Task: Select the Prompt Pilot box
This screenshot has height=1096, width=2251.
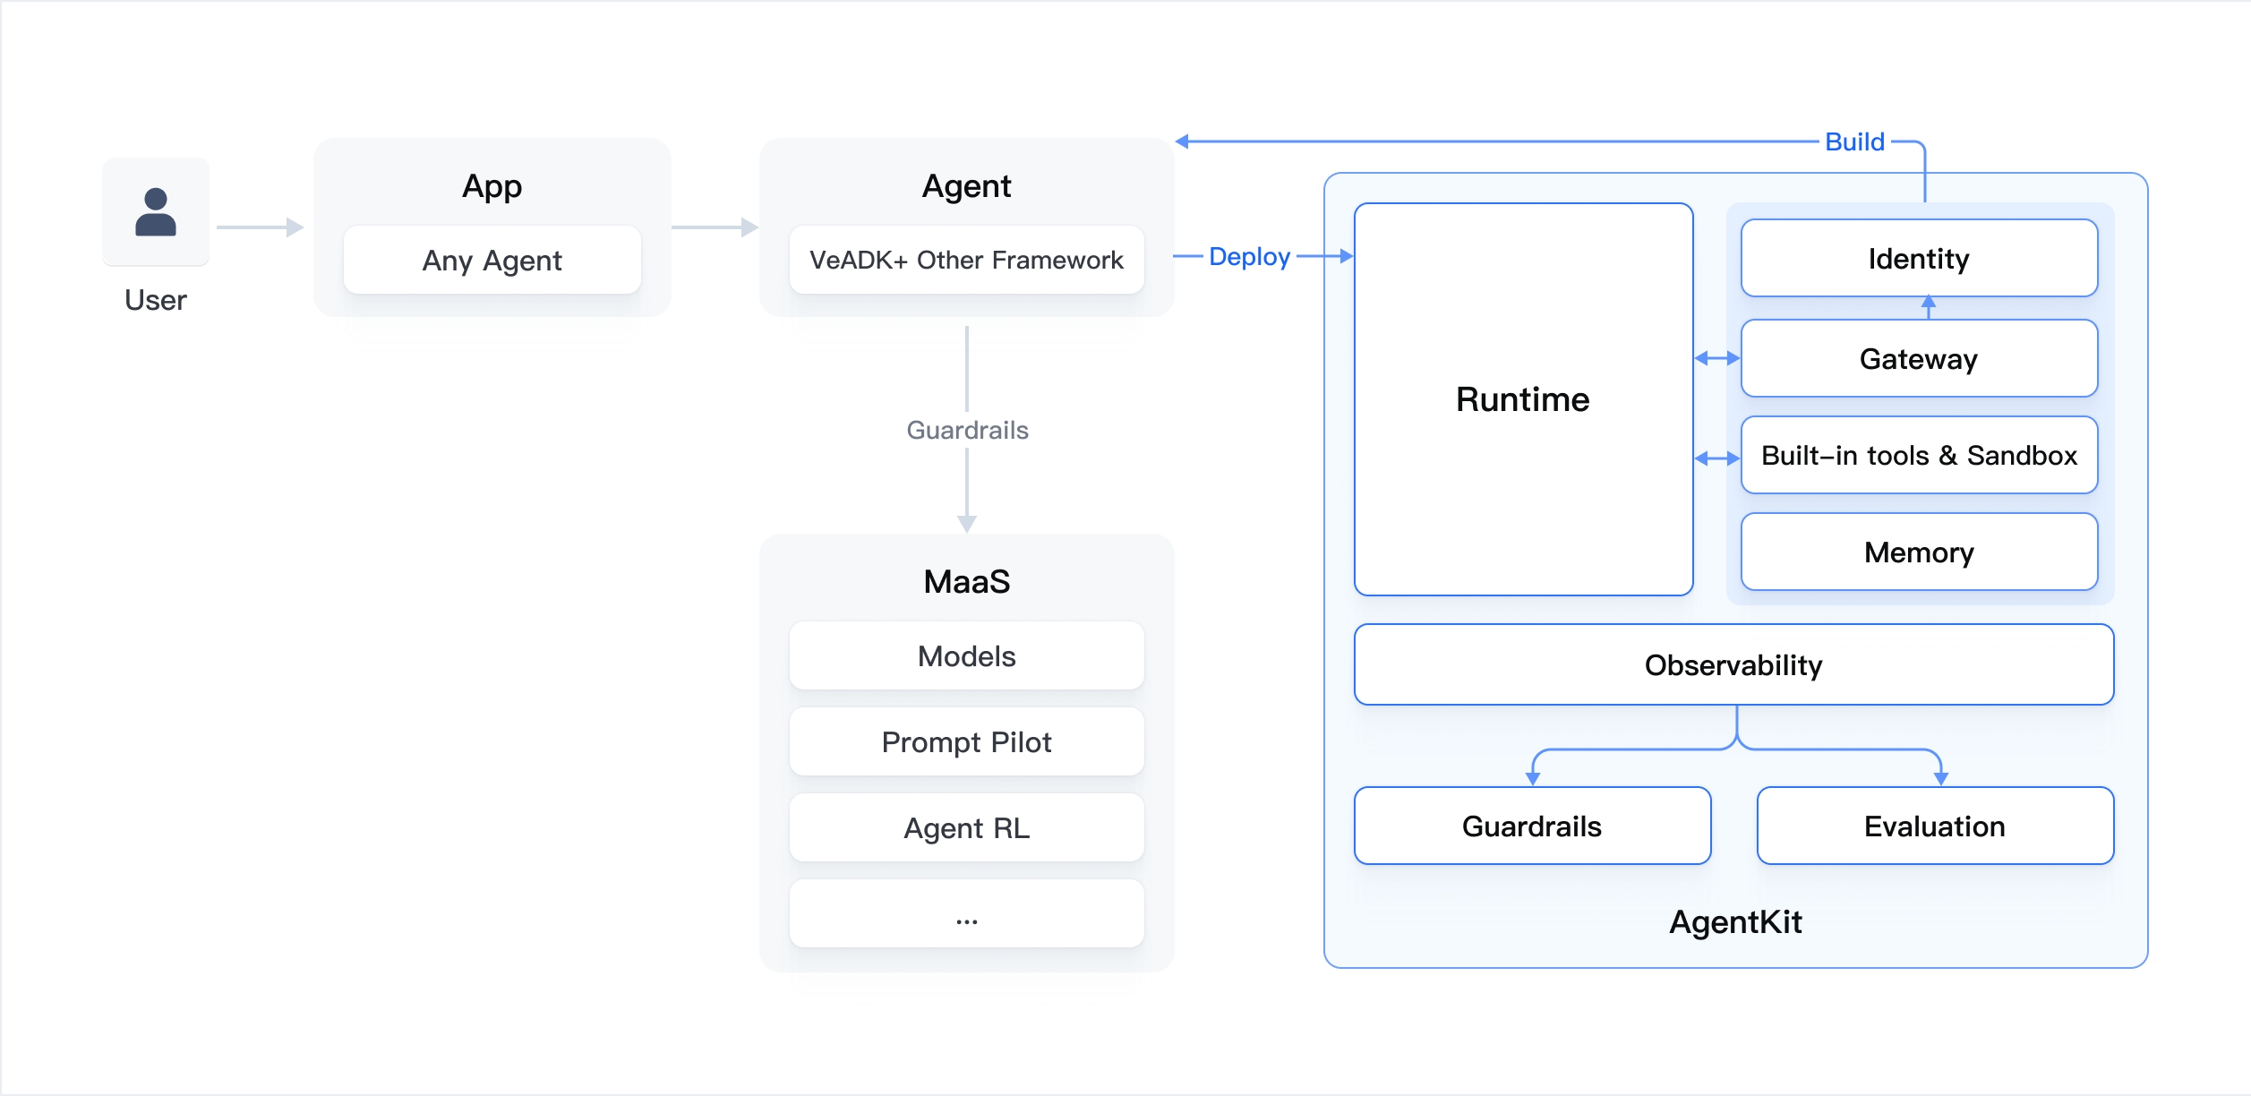Action: coord(966,742)
